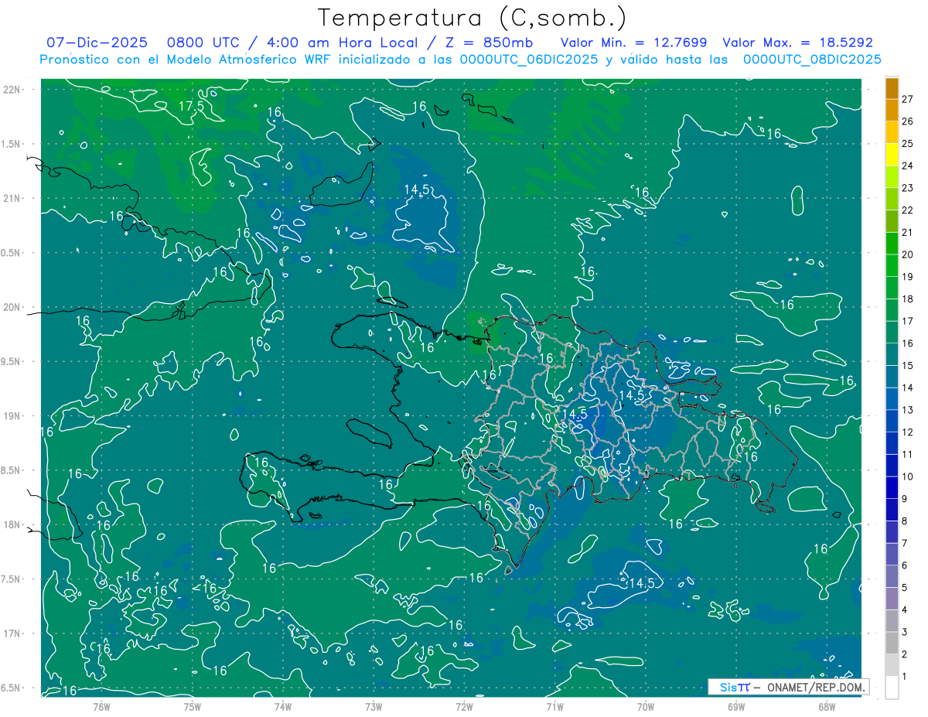Image resolution: width=928 pixels, height=717 pixels.
Task: Click the "73W" longitude label
Action: pos(374,707)
